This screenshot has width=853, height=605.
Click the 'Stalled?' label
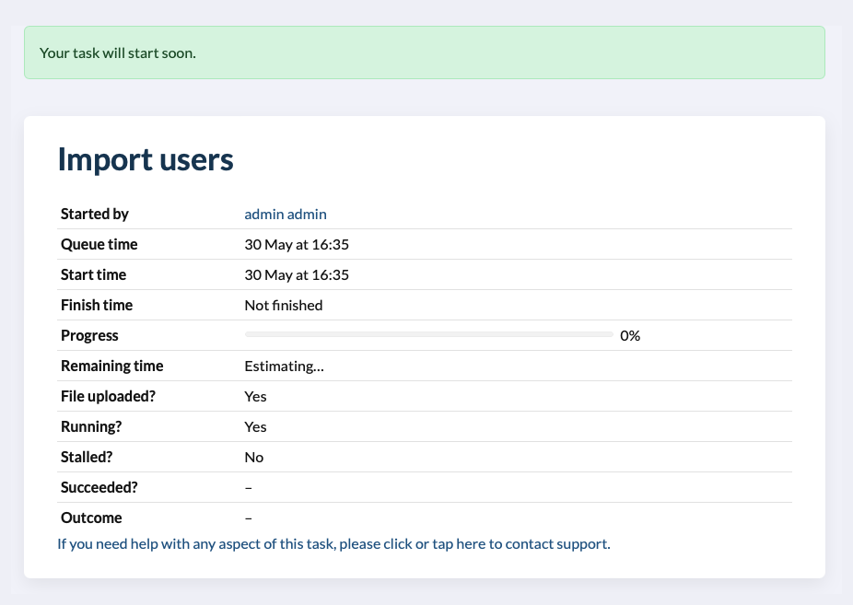coord(87,458)
